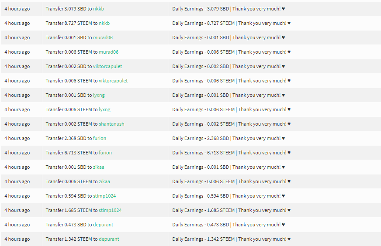Screen dimensions: 381x246
Task: Click 'Transfer 0.002 STEEM to' text
Action: (72, 124)
